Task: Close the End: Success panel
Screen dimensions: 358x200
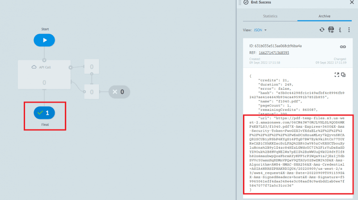Action: click(x=351, y=2)
